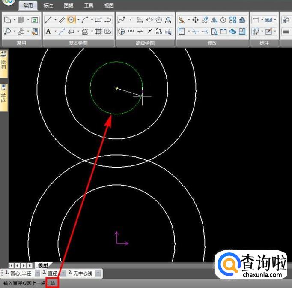This screenshot has width=292, height=288.
Task: Expand the 无中心线 option dropdown
Action: point(98,273)
